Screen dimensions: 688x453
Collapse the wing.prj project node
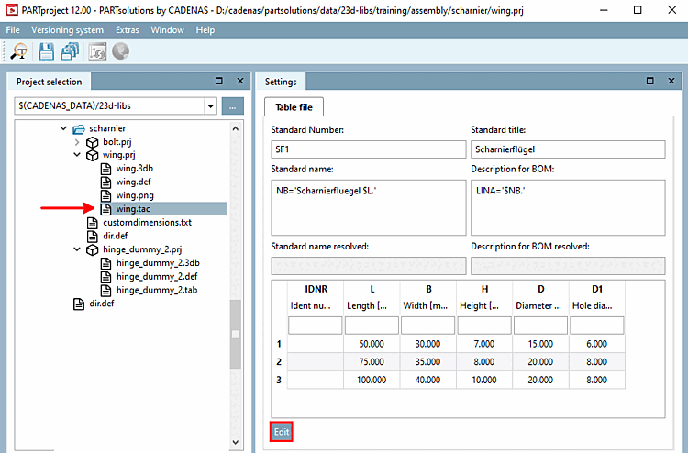pos(77,156)
